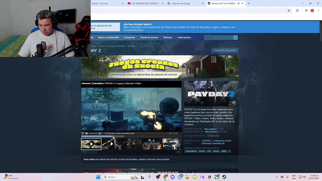Open the fourth screenshot thumbnail with masked crew
This screenshot has height=181, width=322.
pos(152,144)
